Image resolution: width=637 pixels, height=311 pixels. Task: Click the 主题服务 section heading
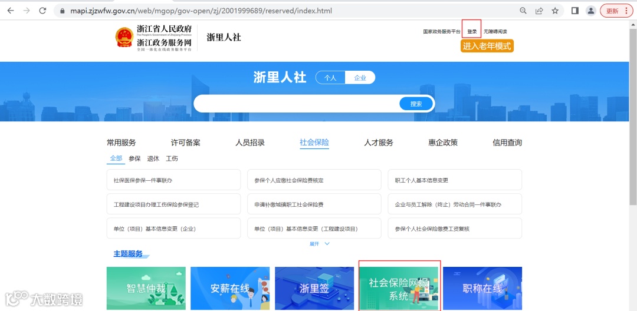coord(128,254)
